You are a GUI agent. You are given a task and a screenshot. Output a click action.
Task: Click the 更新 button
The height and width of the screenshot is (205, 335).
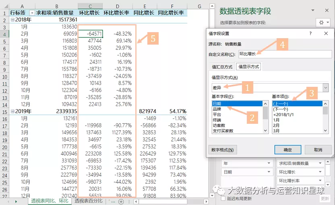click(x=325, y=199)
